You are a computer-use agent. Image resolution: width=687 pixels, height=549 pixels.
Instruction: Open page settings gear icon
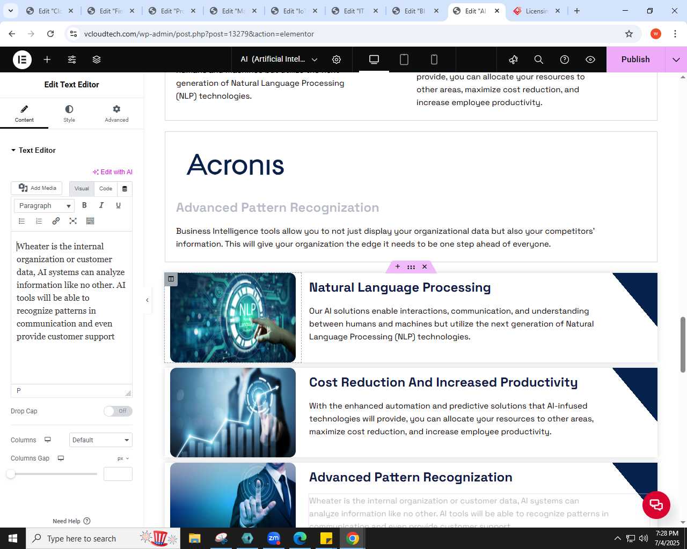(x=337, y=60)
